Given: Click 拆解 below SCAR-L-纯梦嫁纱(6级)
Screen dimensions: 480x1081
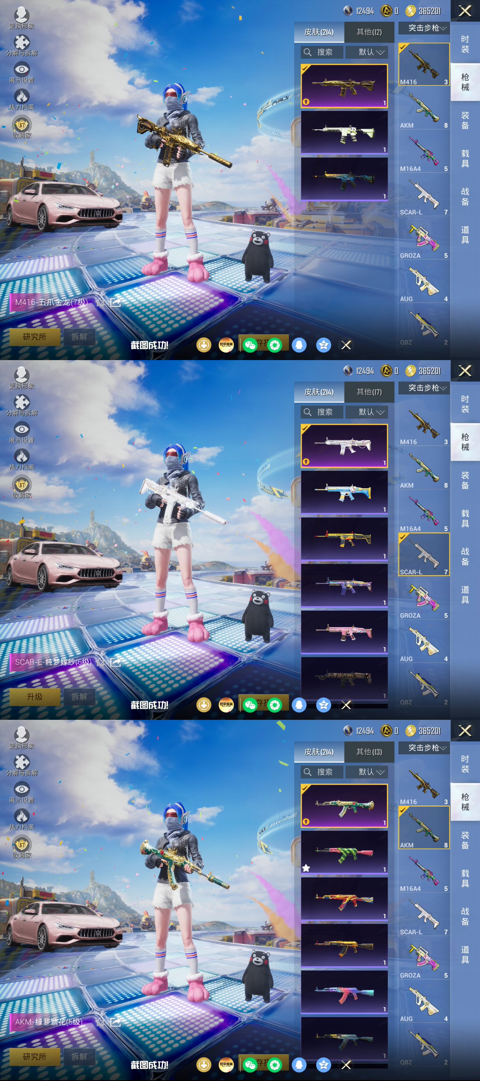Looking at the screenshot, I should (79, 697).
